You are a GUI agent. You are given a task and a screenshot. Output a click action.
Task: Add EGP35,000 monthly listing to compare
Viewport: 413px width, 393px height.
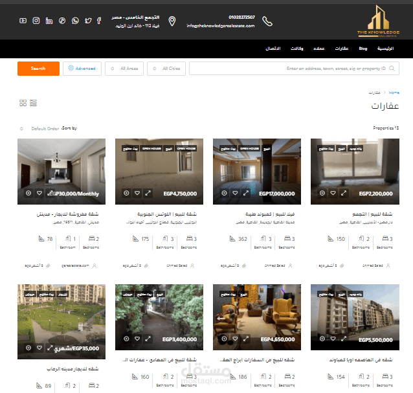click(28, 348)
